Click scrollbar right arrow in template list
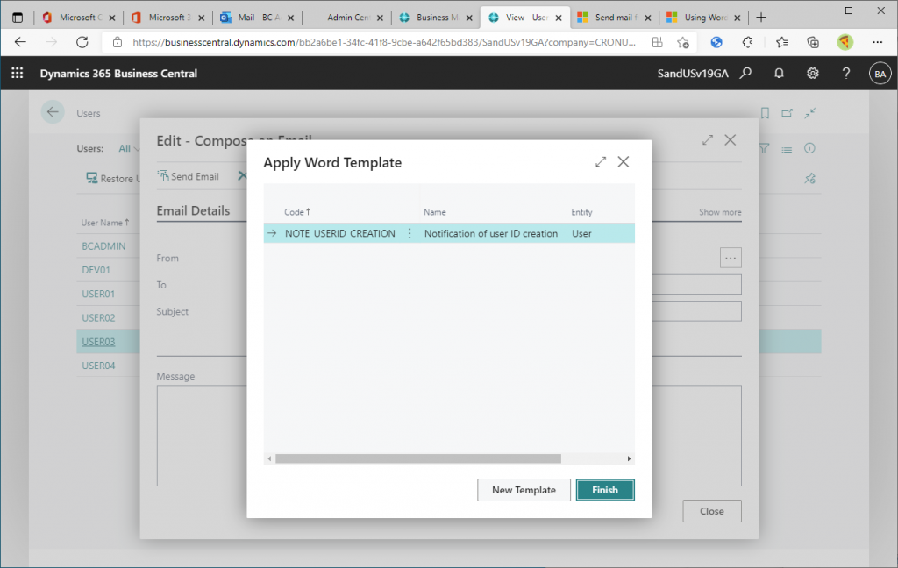The image size is (898, 568). coord(629,458)
